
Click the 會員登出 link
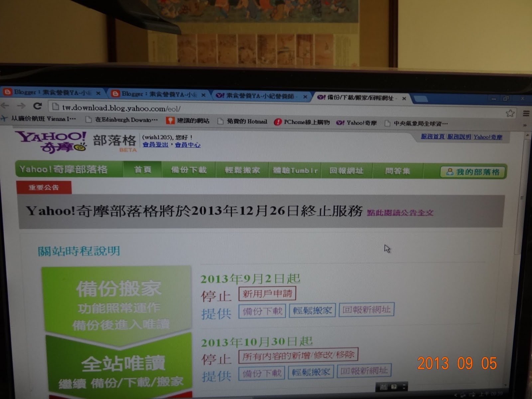(156, 145)
